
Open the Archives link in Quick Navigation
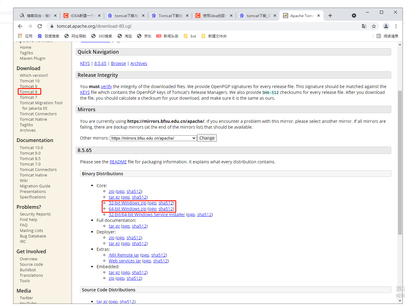point(139,63)
